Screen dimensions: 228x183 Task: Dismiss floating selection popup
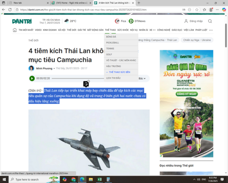click(x=89, y=81)
